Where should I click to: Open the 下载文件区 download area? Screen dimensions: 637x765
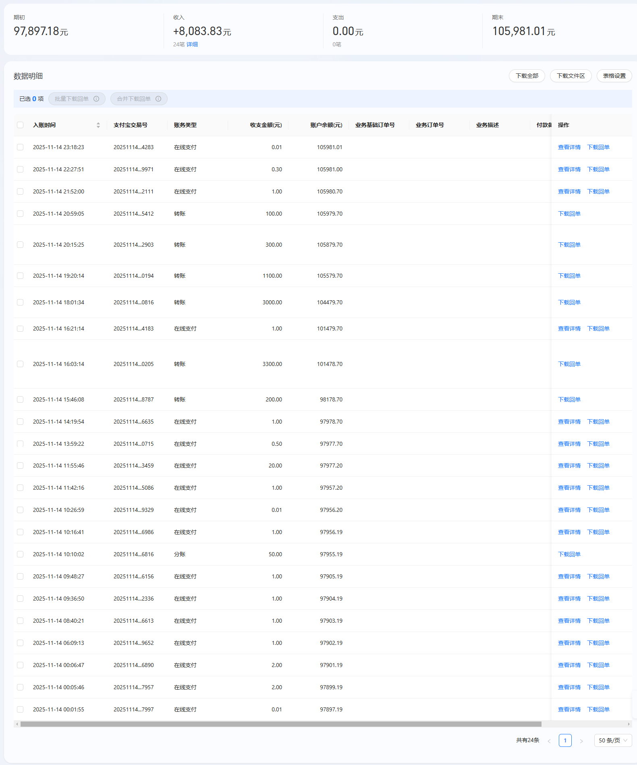pos(571,76)
